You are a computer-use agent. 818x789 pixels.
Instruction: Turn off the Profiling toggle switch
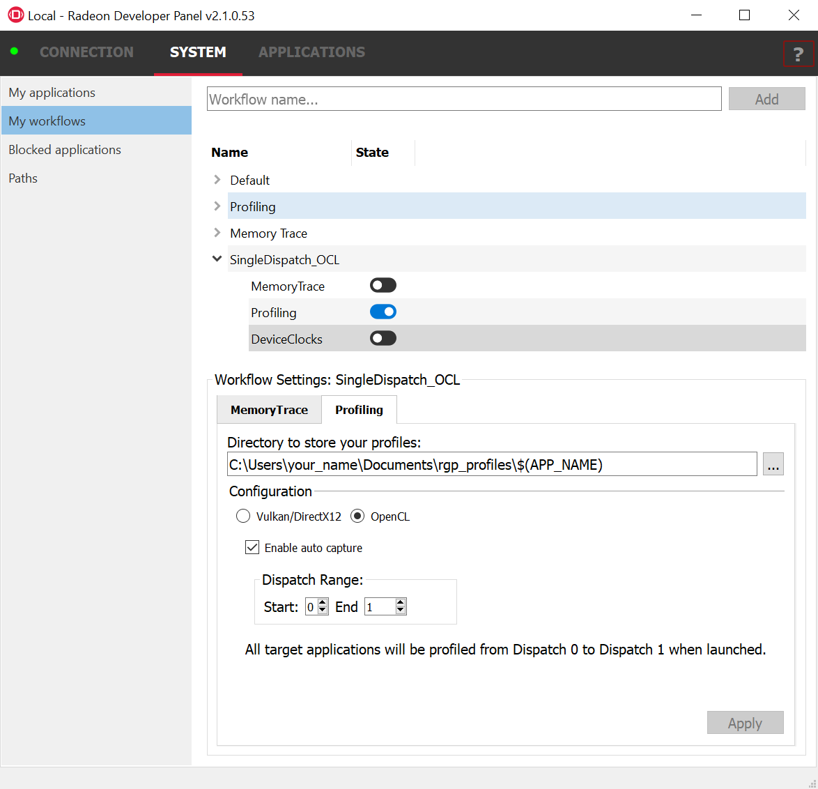pyautogui.click(x=383, y=312)
